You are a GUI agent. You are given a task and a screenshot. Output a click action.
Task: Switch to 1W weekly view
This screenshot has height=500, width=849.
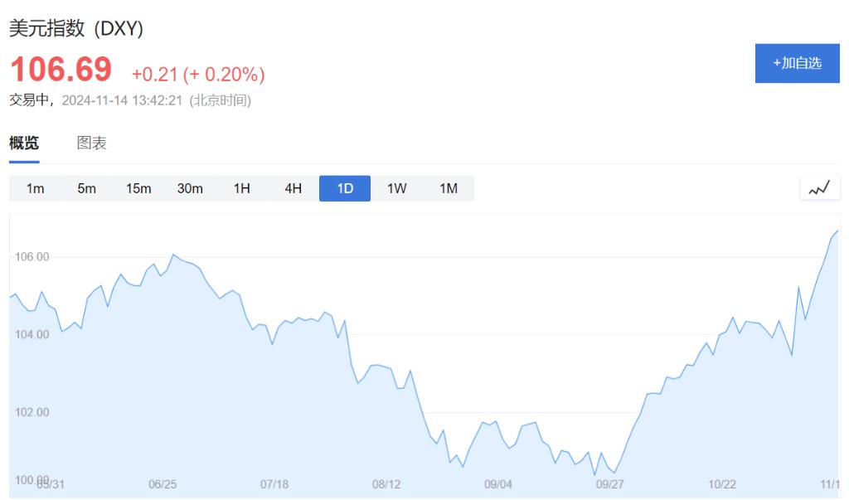(x=397, y=188)
